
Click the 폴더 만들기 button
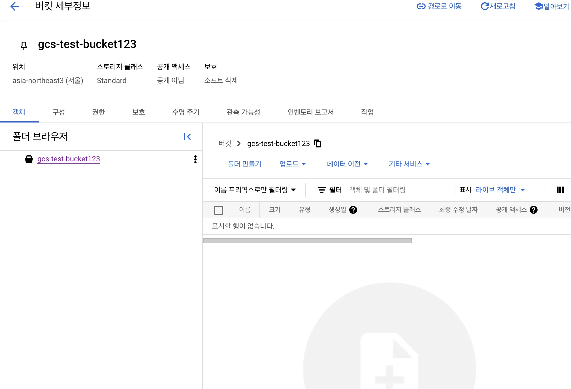tap(244, 164)
